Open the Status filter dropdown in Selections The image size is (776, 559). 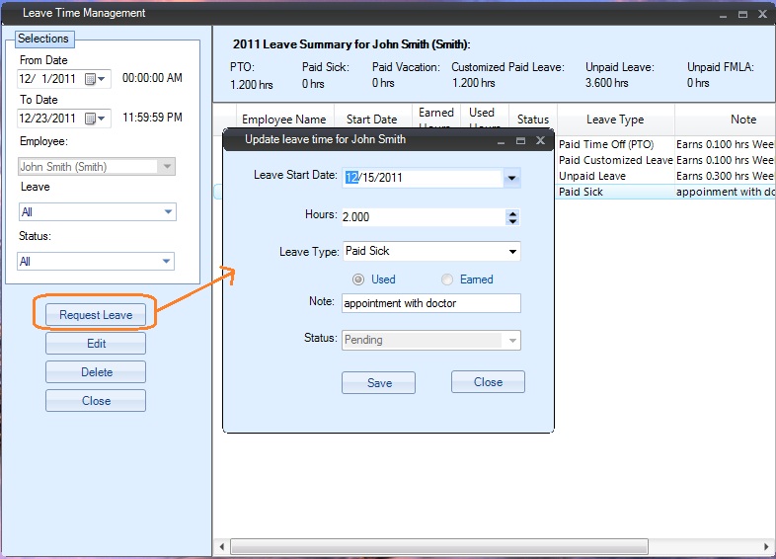coord(167,262)
